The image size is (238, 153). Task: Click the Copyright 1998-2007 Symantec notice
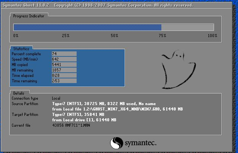point(123,5)
